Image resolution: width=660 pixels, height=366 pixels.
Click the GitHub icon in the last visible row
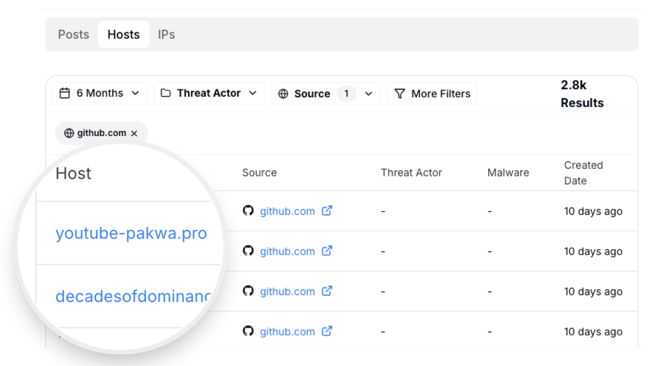(248, 331)
